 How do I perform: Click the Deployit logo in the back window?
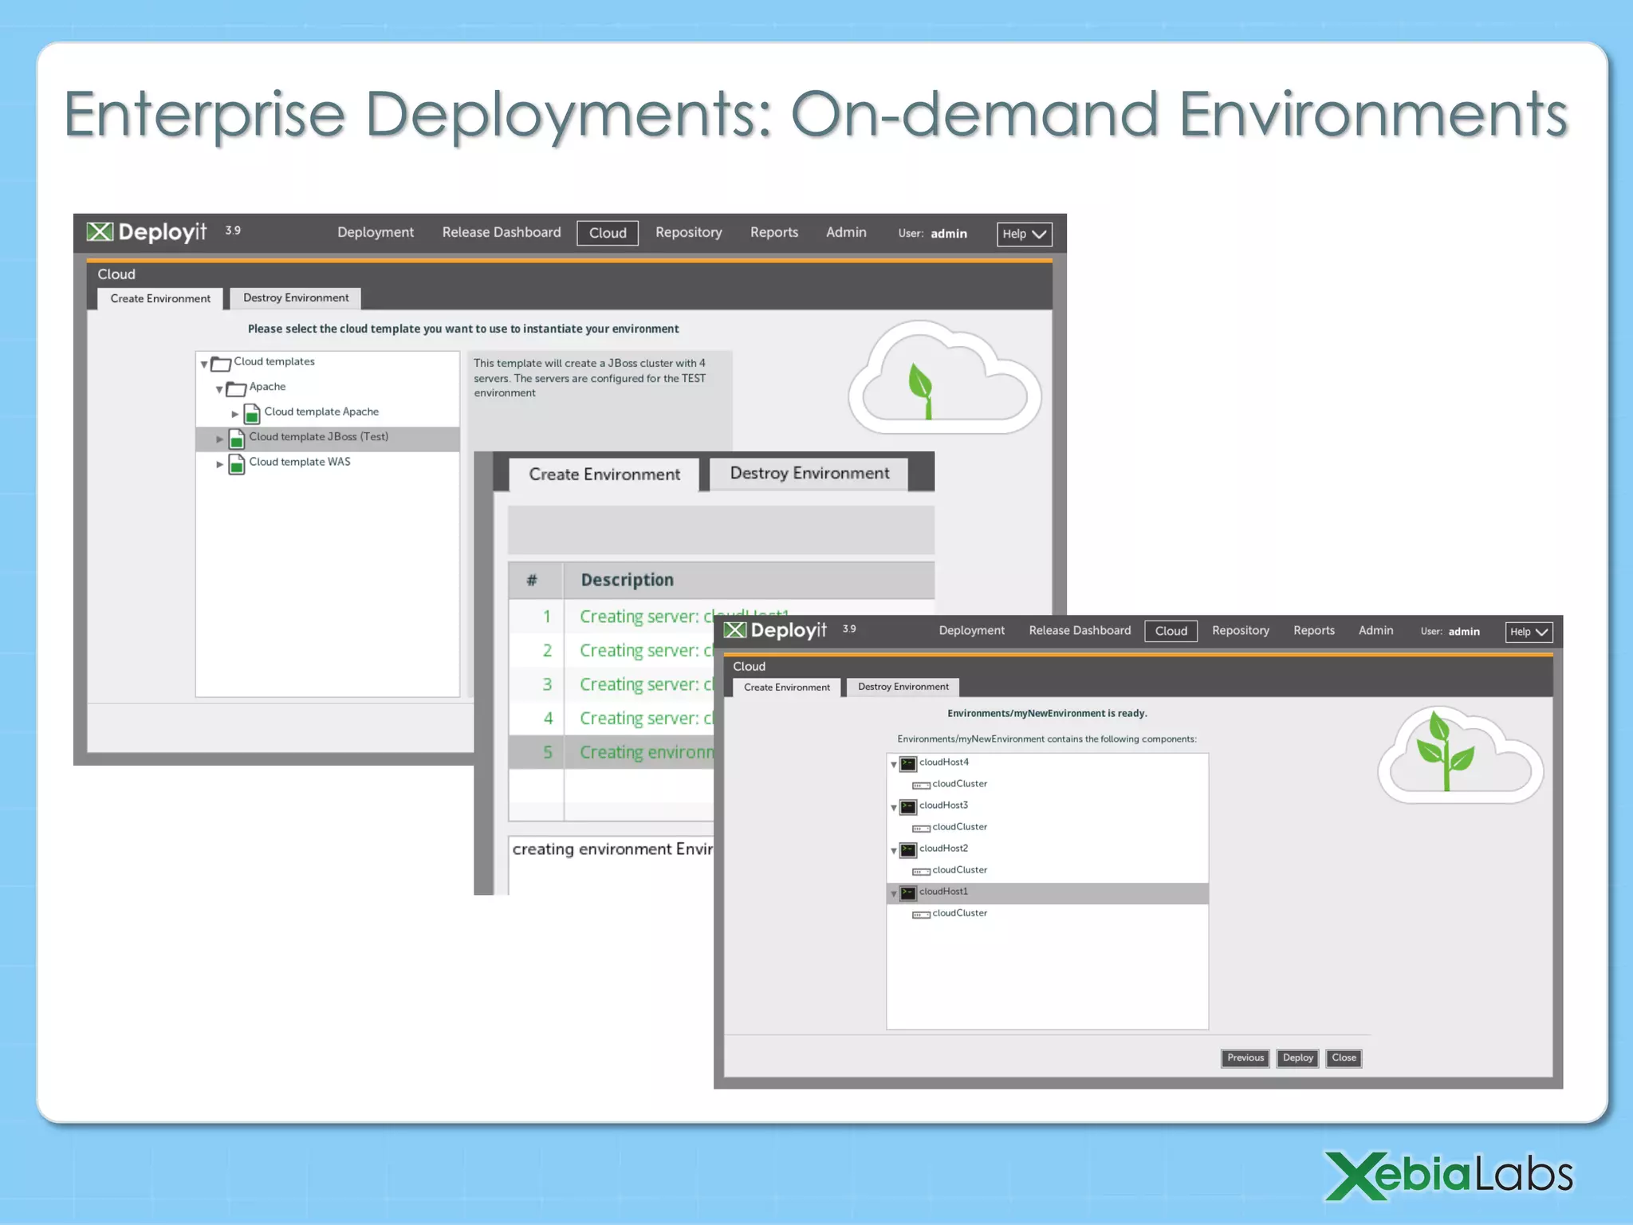pyautogui.click(x=147, y=232)
